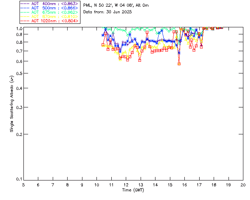Click the blue star data point dipping near 0.68
Viewport: 250px width, 200px height.
[x=179, y=53]
